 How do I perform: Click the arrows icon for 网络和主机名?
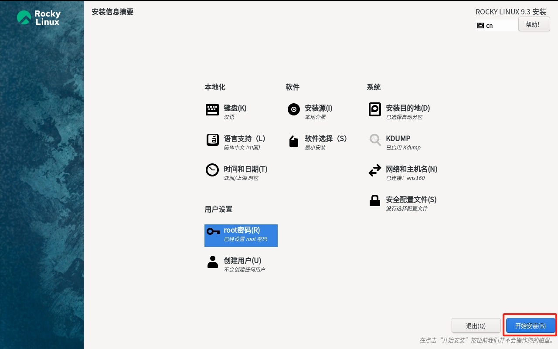(375, 170)
